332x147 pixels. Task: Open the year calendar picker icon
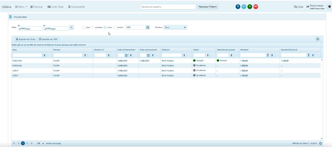148,27
